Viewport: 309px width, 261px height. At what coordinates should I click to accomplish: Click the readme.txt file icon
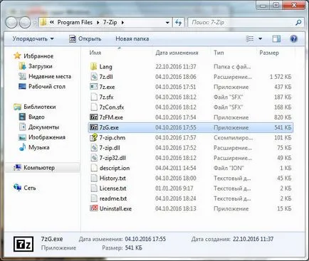[x=94, y=198]
